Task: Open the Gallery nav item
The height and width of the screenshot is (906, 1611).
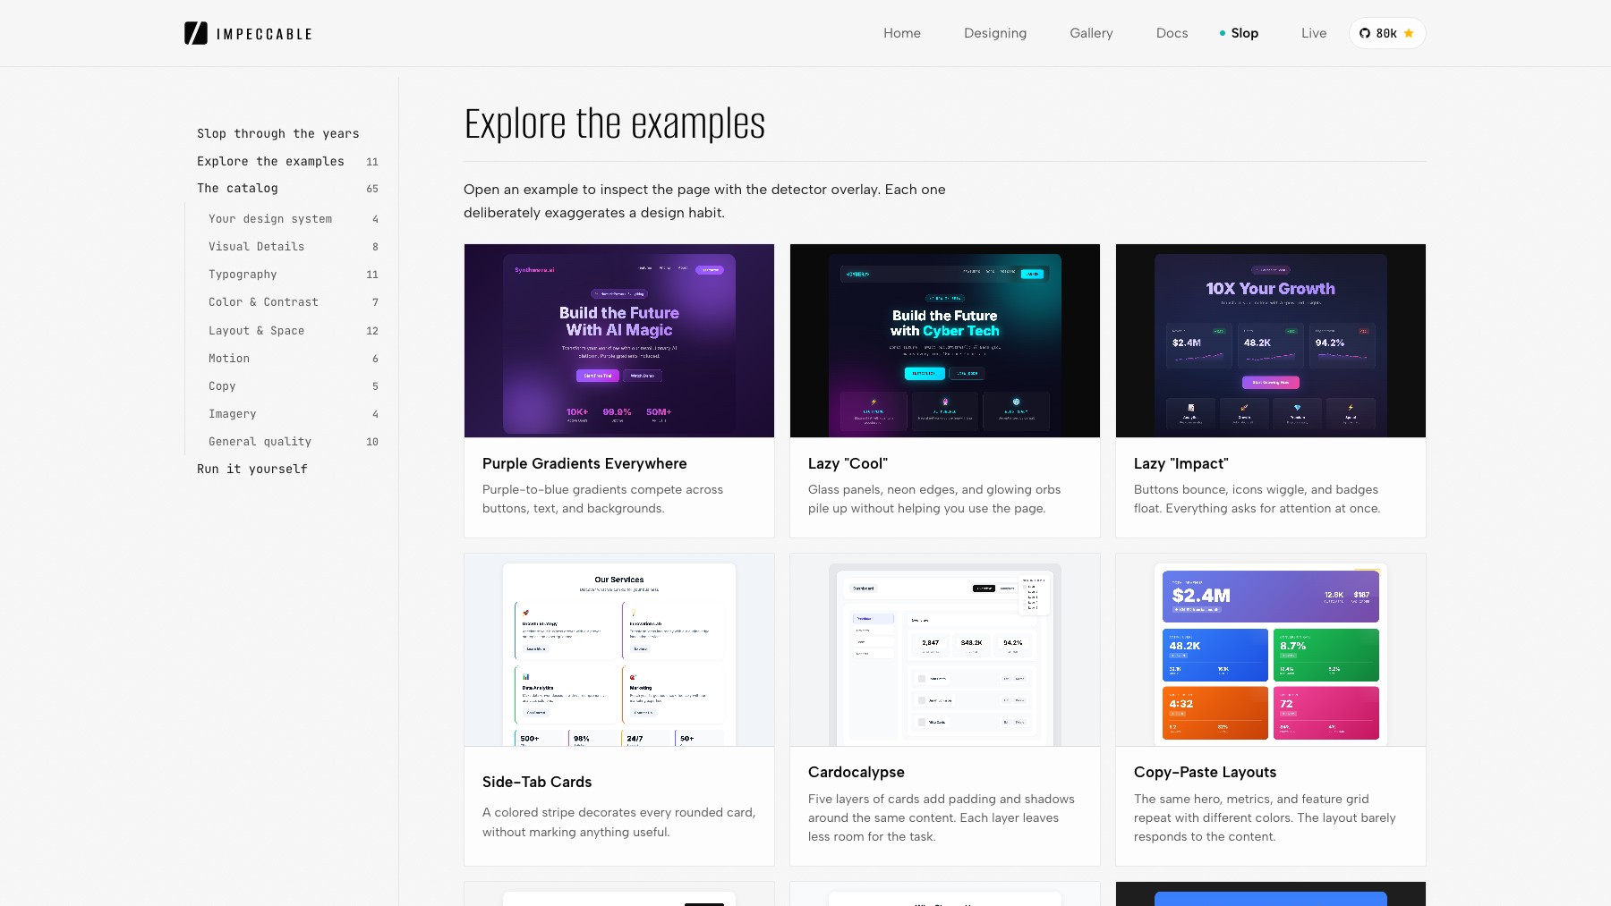Action: click(1091, 33)
